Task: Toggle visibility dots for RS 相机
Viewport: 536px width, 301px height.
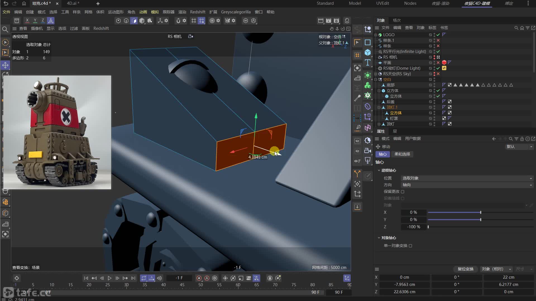Action: pyautogui.click(x=434, y=57)
